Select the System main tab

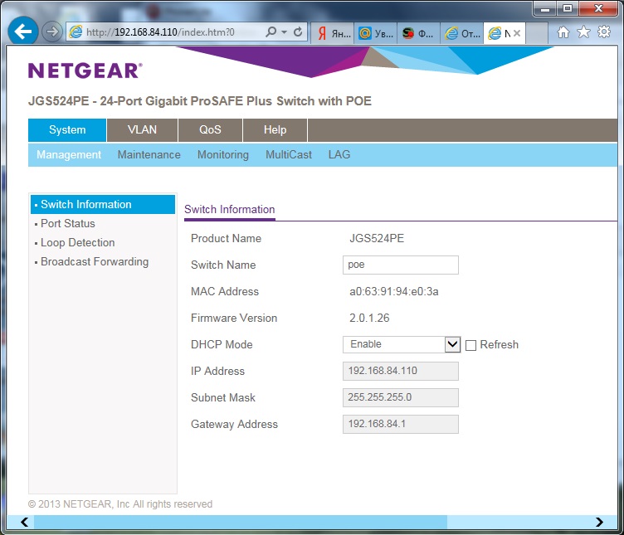67,129
